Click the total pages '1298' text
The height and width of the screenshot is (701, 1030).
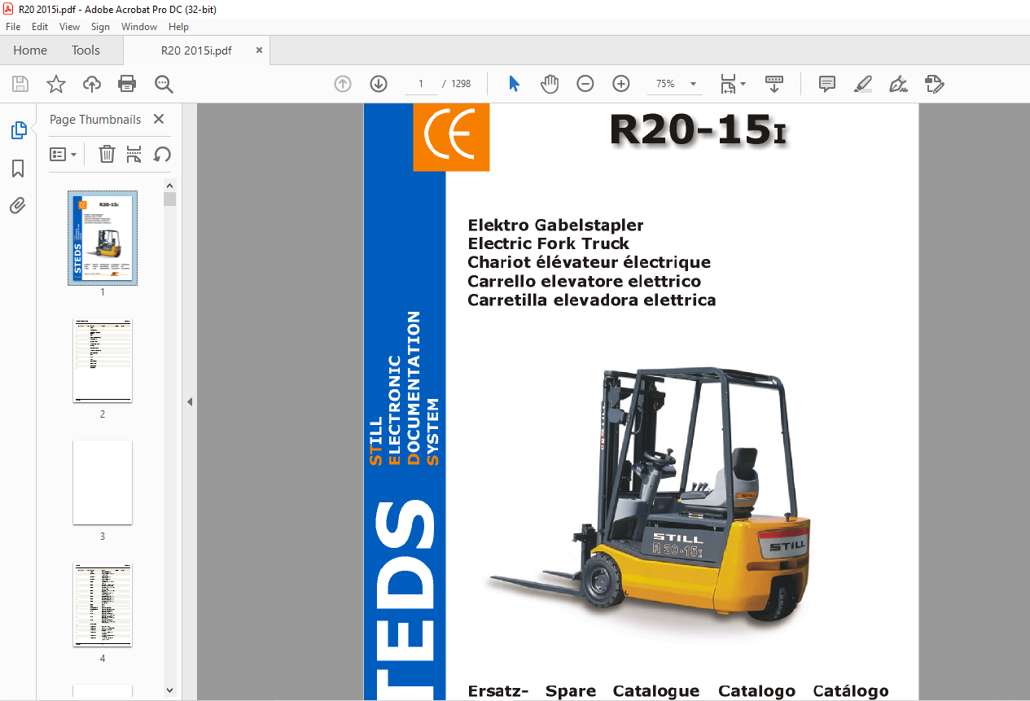point(461,84)
